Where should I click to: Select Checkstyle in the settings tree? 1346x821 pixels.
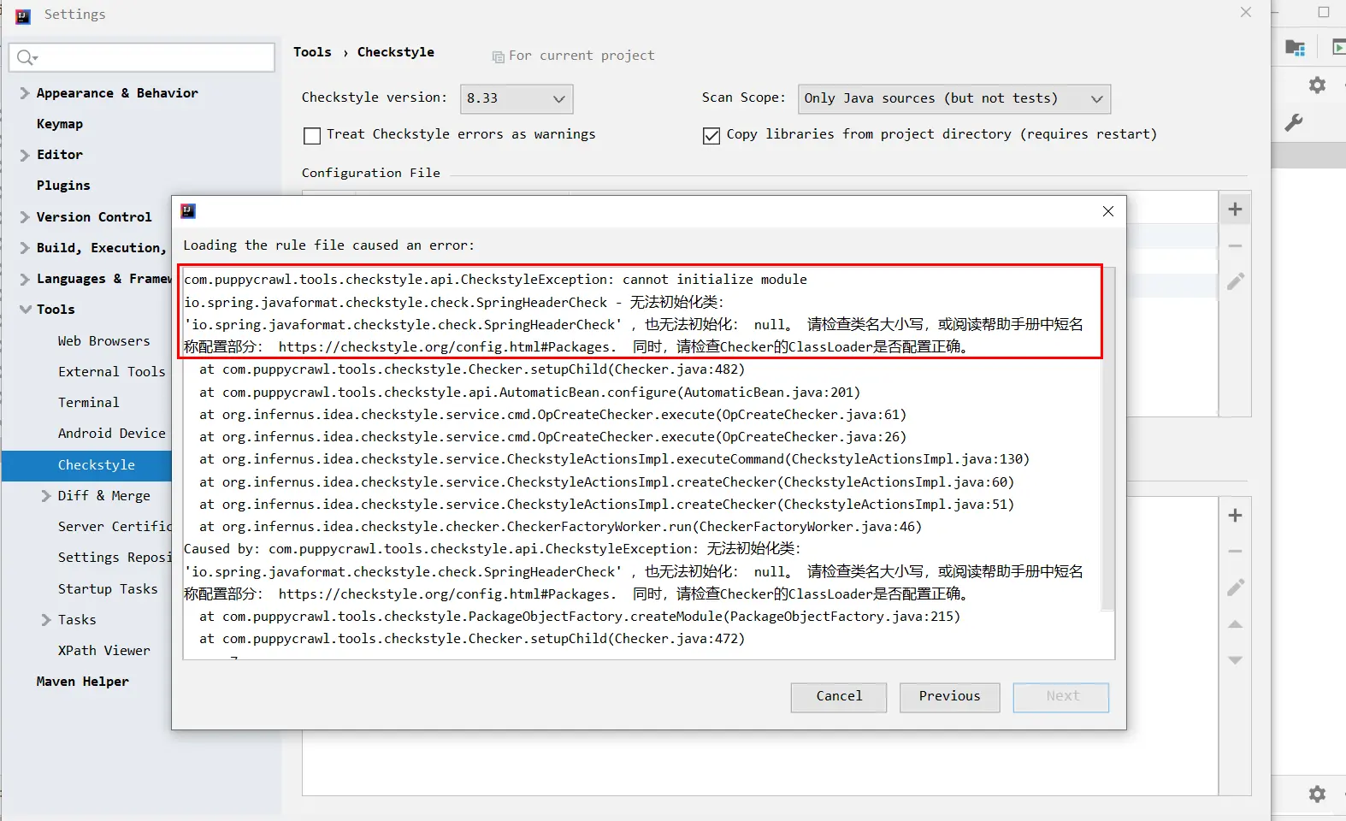[96, 465]
